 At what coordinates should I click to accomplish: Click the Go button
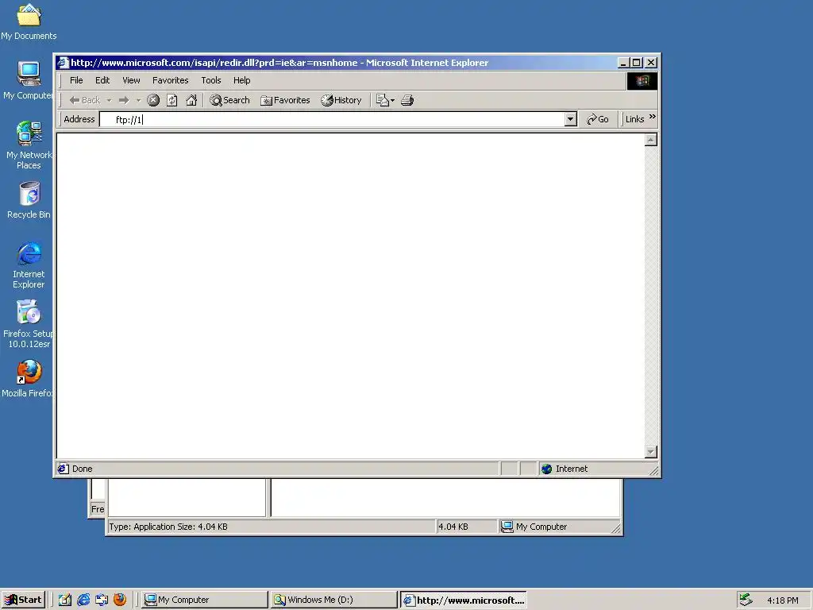597,119
